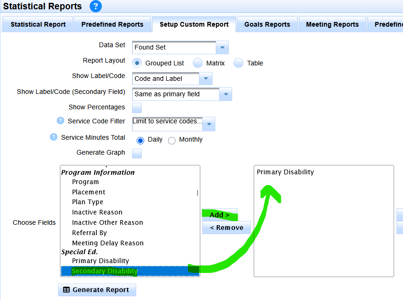The height and width of the screenshot is (300, 403).
Task: Select Secondary Disability in the list
Action: click(x=130, y=271)
